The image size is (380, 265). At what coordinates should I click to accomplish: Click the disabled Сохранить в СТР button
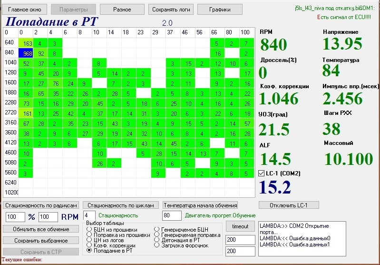click(x=41, y=252)
